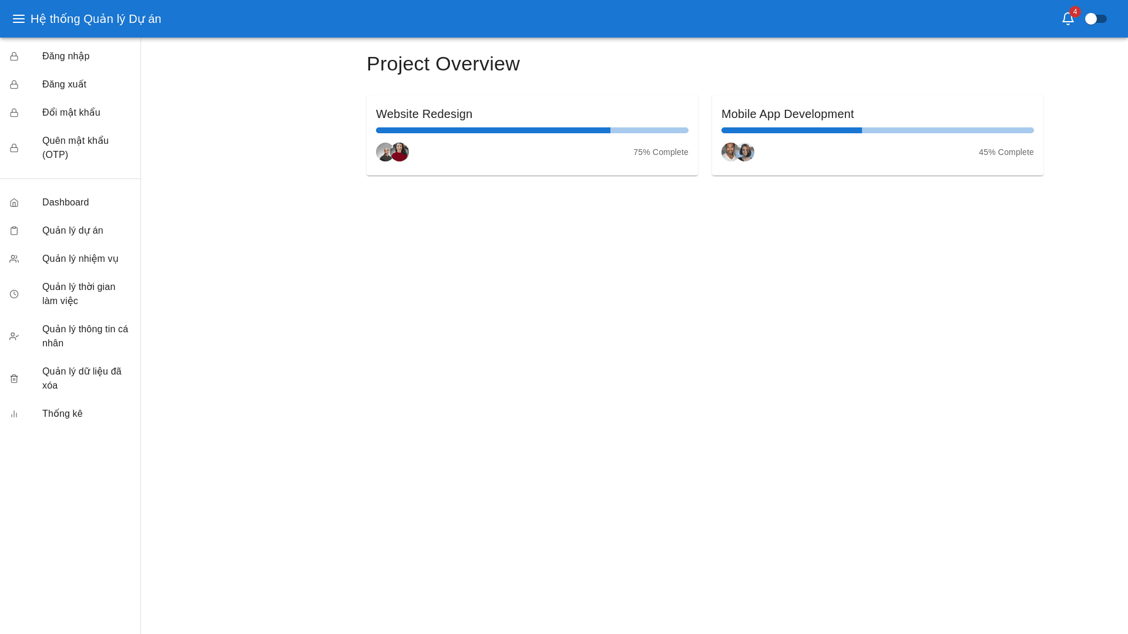Click the Website Redesign progress bar
The height and width of the screenshot is (634, 1128).
tap(532, 130)
